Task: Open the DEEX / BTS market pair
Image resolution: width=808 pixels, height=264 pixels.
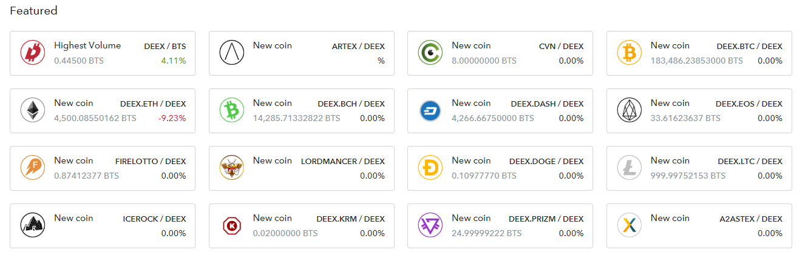Action: (x=165, y=46)
